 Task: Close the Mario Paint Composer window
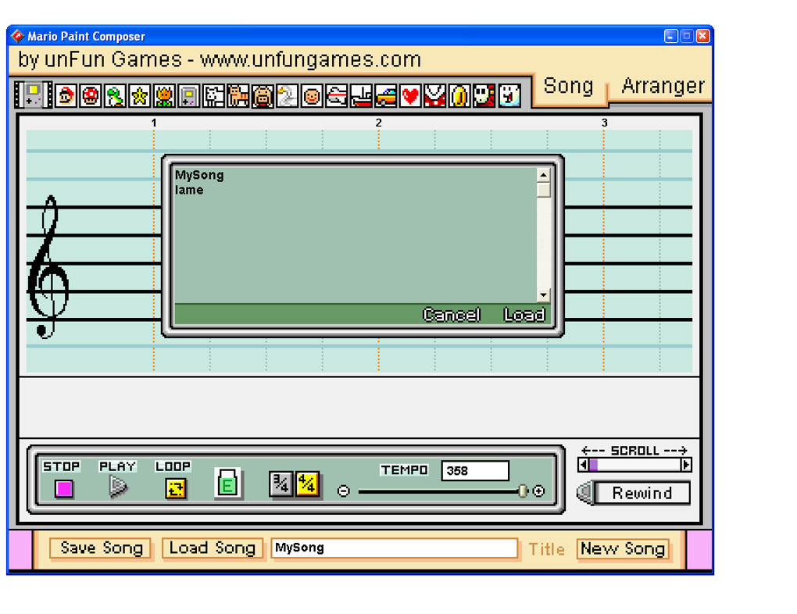pyautogui.click(x=703, y=36)
